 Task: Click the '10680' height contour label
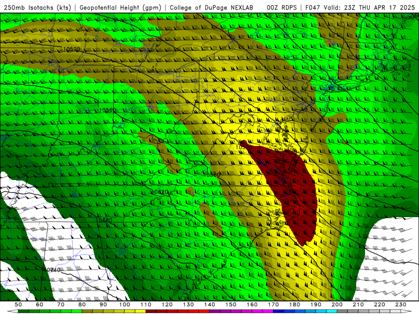(104, 220)
